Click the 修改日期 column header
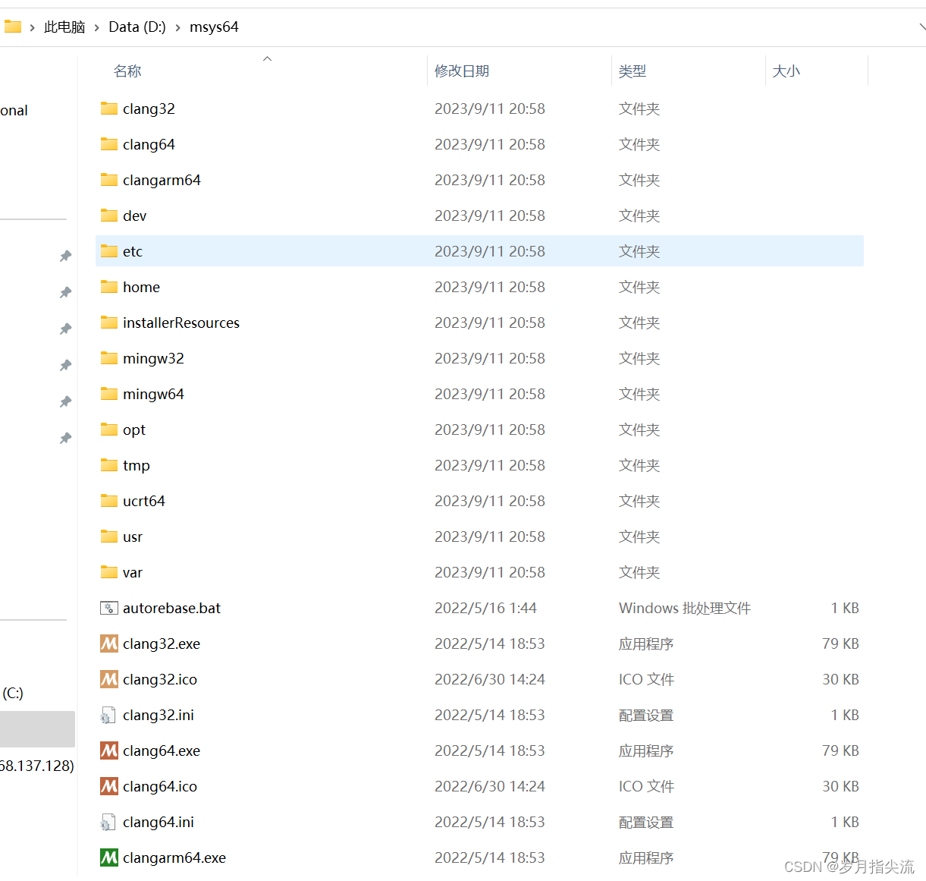The height and width of the screenshot is (881, 926). tap(461, 71)
